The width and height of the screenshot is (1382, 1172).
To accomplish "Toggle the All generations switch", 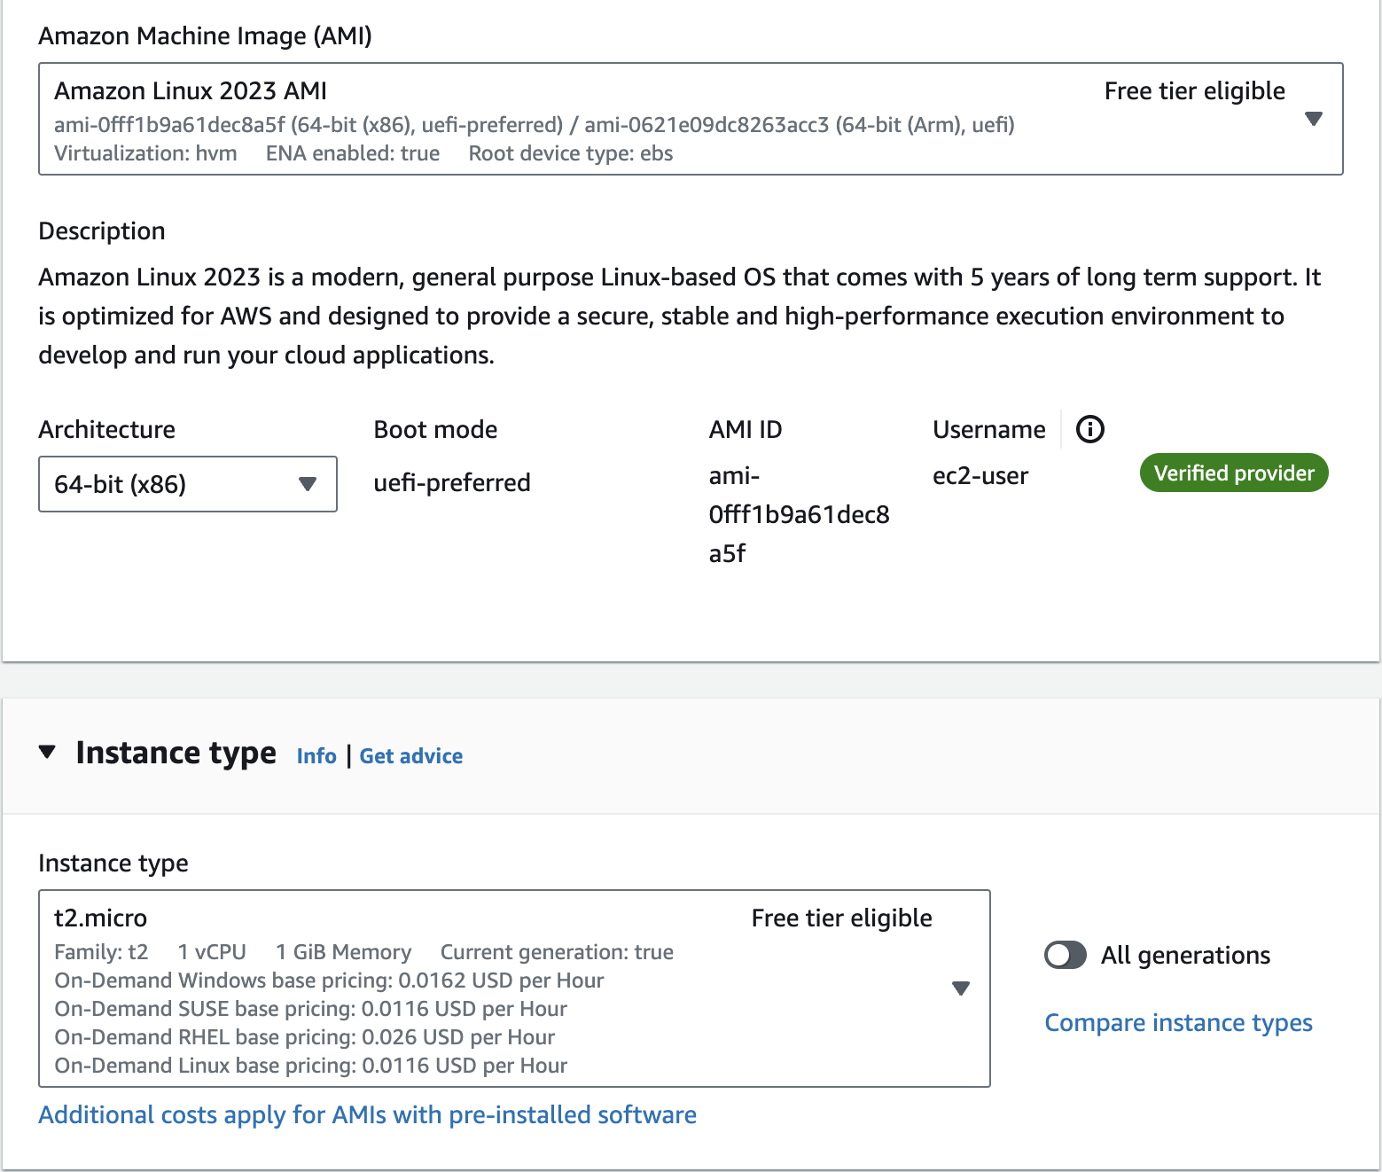I will pos(1066,955).
